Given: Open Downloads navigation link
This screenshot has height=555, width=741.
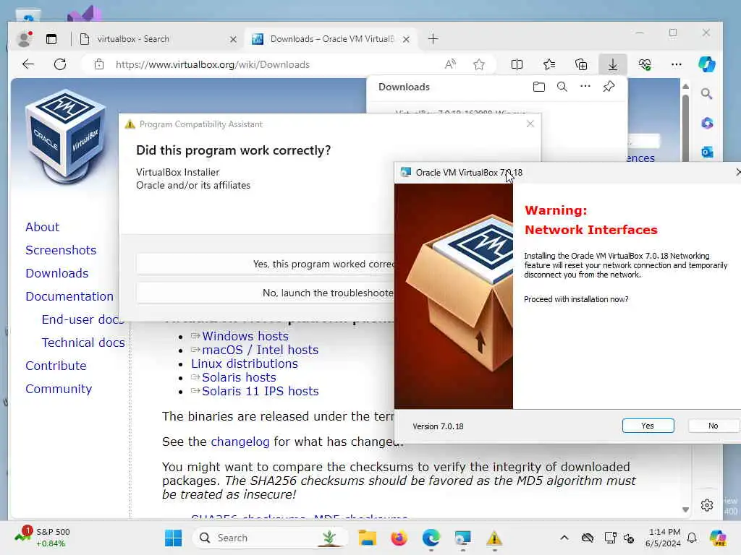Looking at the screenshot, I should coord(57,273).
